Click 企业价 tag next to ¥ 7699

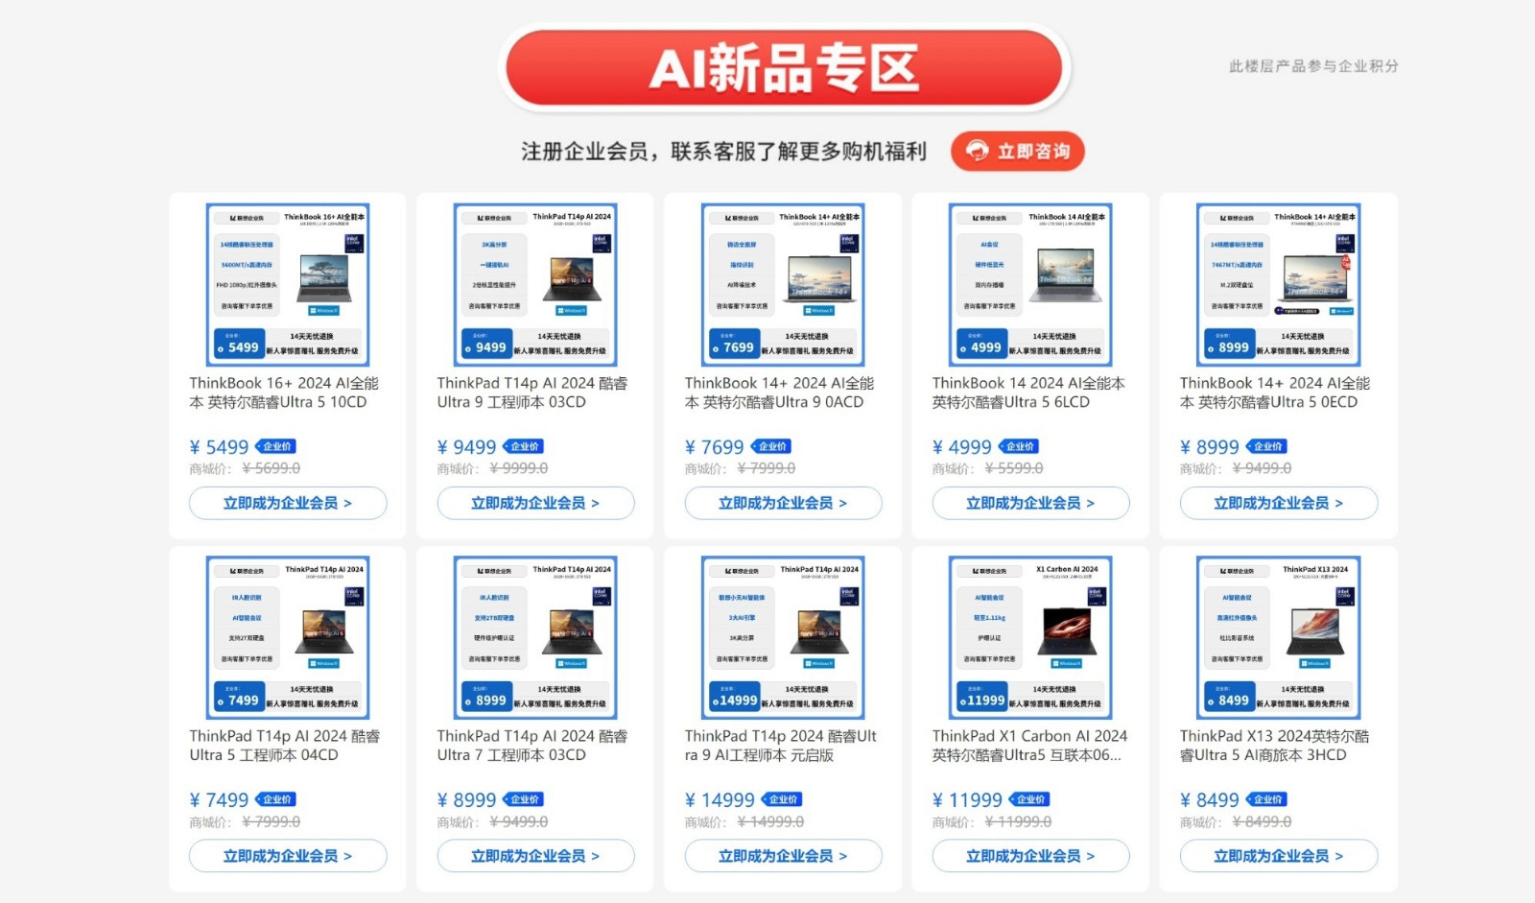[x=771, y=446]
